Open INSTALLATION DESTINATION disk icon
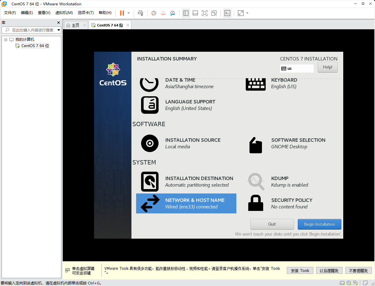The image size is (375, 286). (x=150, y=182)
